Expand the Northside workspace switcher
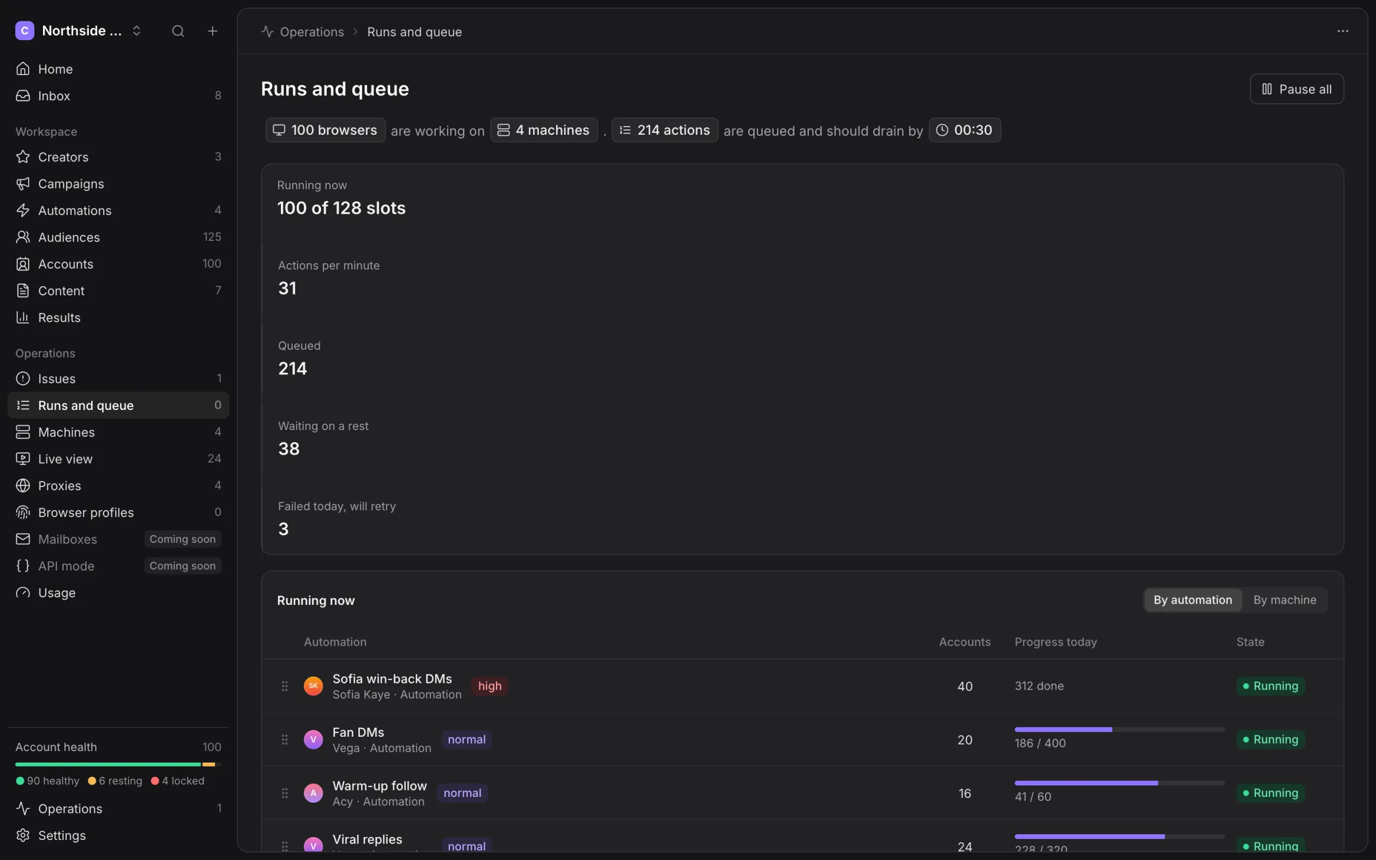The width and height of the screenshot is (1376, 860). pos(79,31)
